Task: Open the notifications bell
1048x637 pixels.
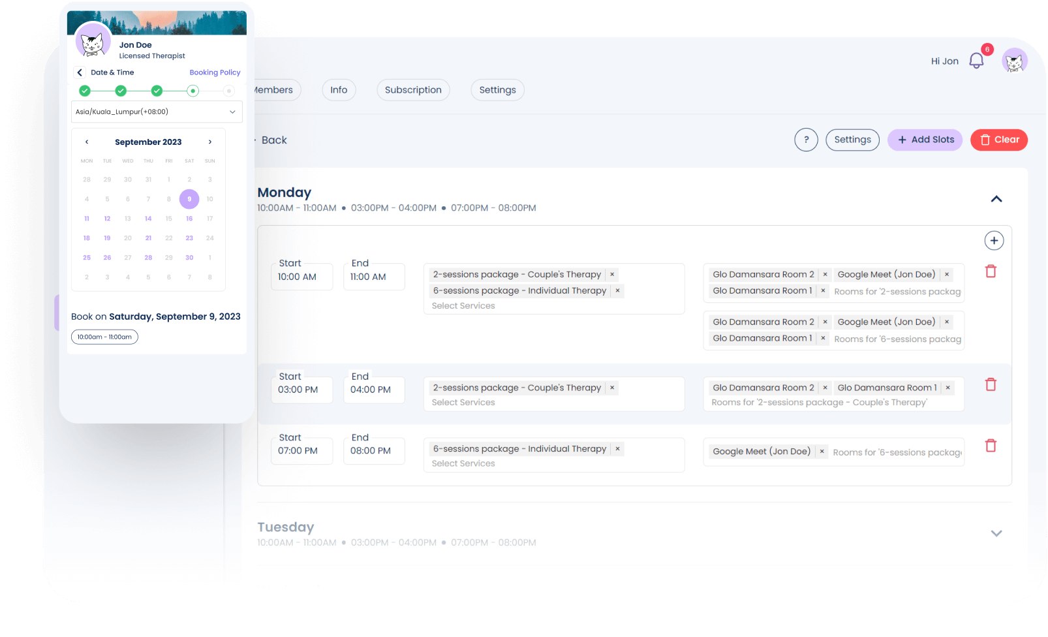Action: coord(976,61)
